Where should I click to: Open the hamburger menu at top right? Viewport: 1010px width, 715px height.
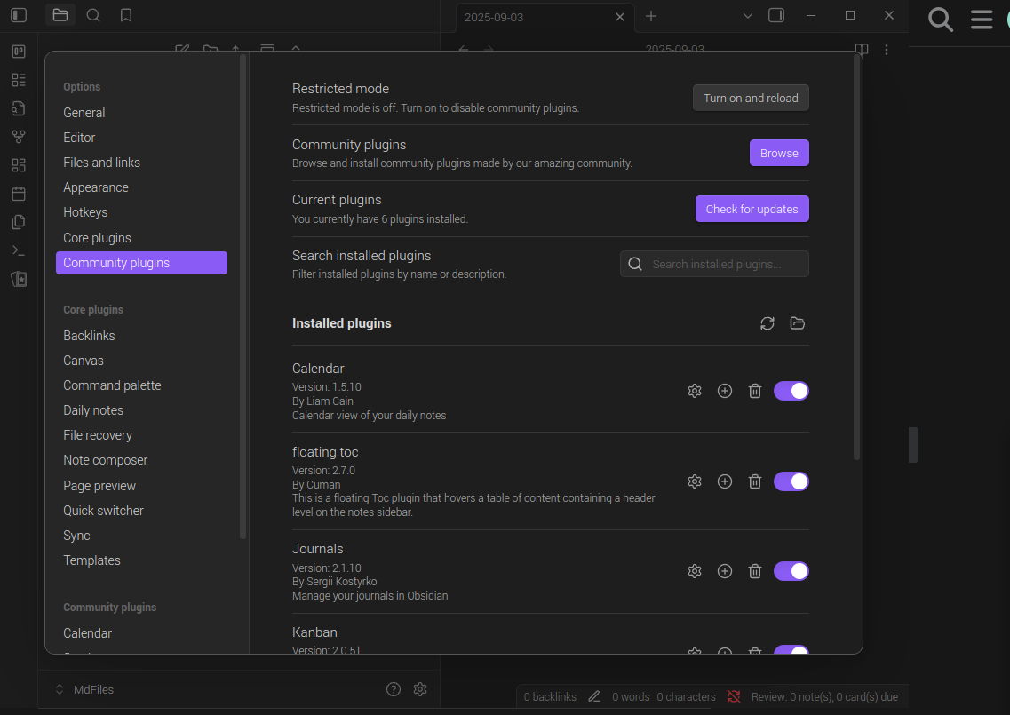tap(981, 19)
